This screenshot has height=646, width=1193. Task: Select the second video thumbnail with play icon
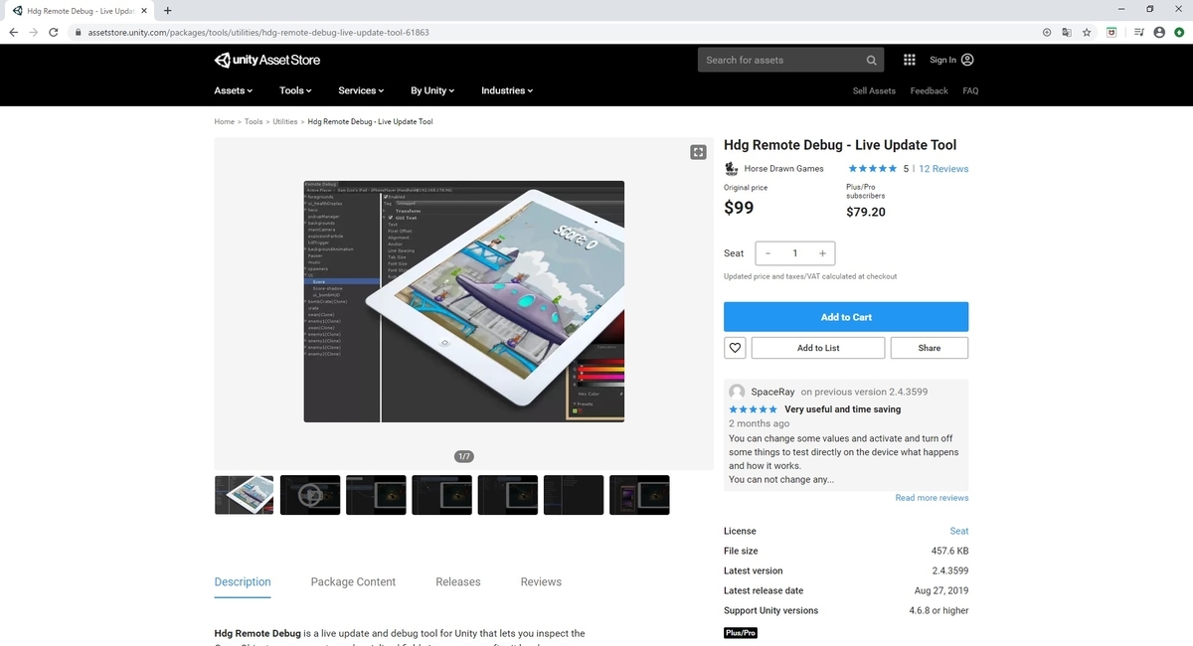[x=310, y=495]
